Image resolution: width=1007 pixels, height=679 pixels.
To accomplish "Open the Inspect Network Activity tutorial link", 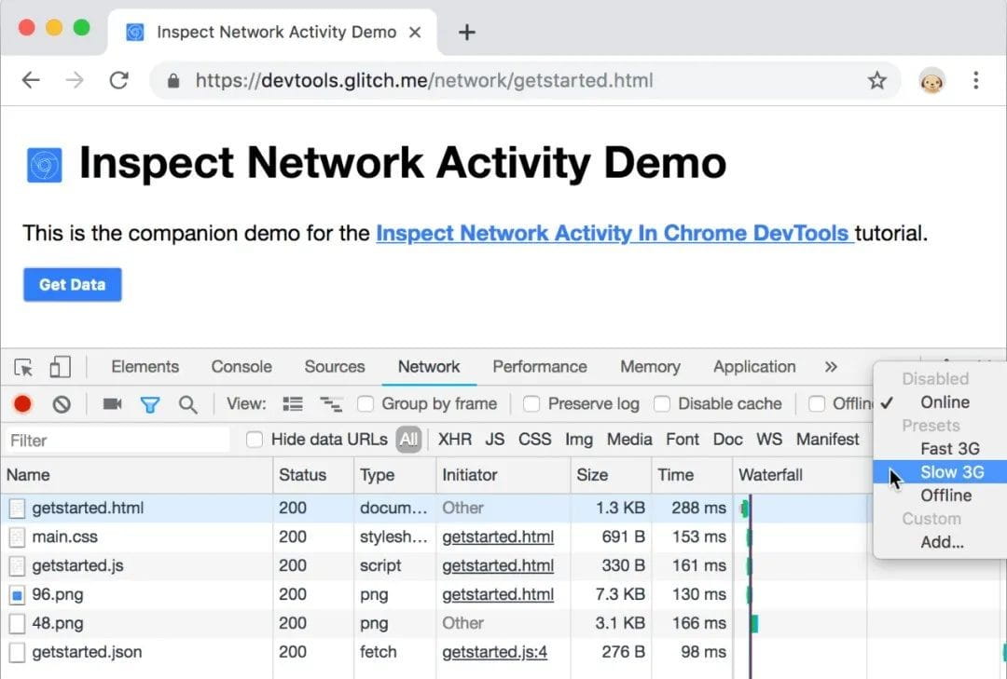I will (614, 233).
